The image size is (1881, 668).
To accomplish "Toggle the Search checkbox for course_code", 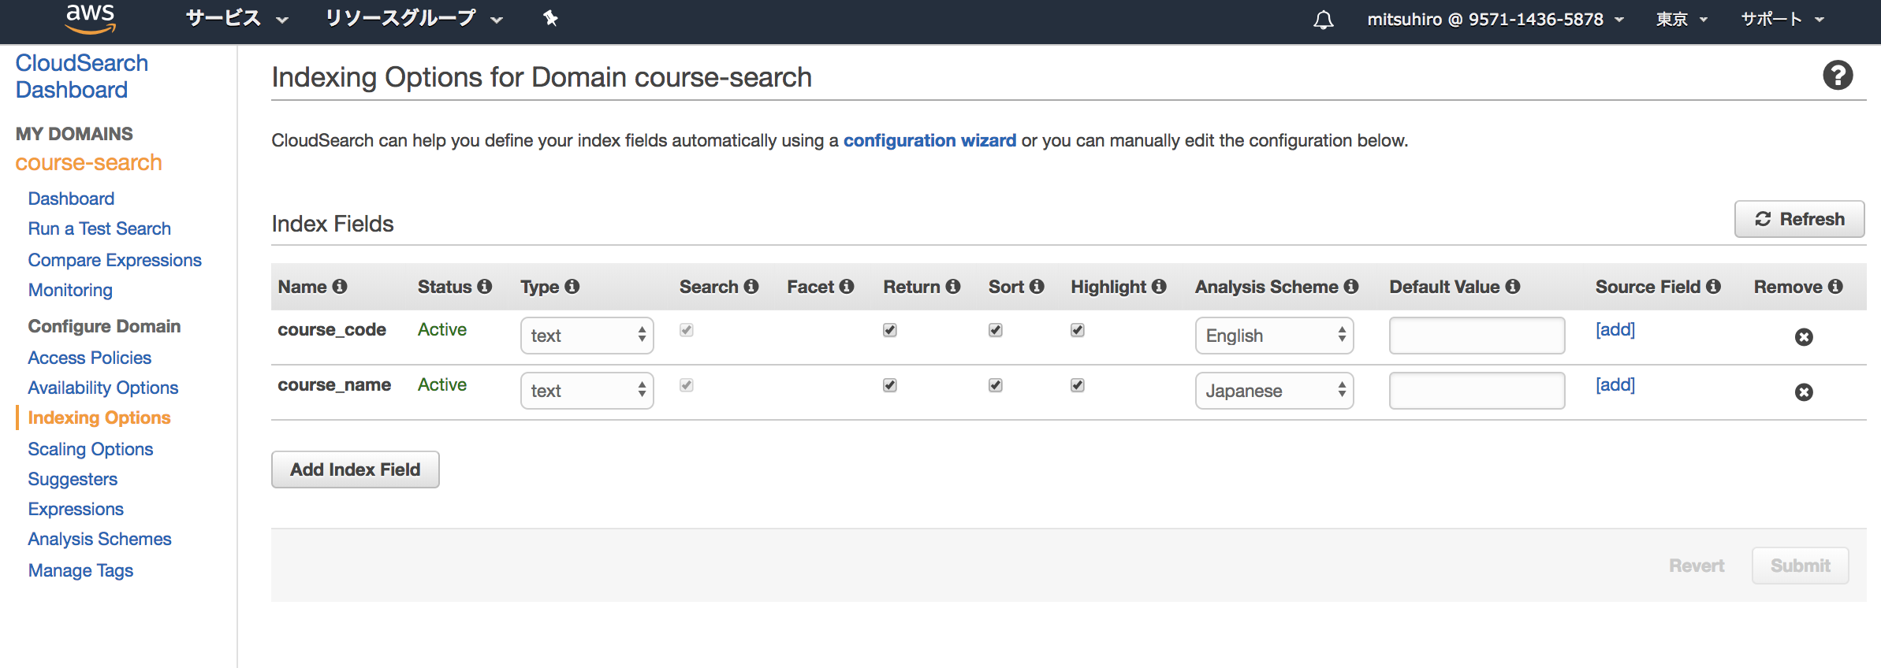I will point(687,330).
